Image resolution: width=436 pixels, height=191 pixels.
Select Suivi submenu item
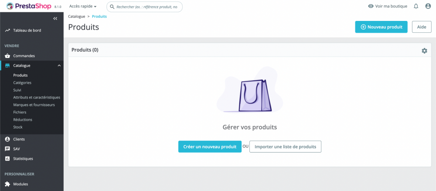[17, 90]
